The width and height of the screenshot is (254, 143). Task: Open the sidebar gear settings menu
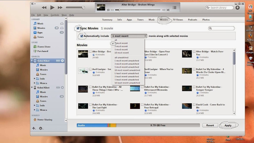point(41,128)
